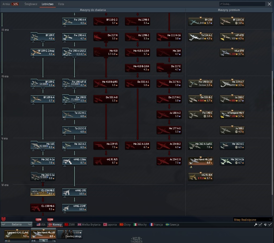
Task: Select the Ho 229 V3 locked aircraft
Action: pos(106,145)
